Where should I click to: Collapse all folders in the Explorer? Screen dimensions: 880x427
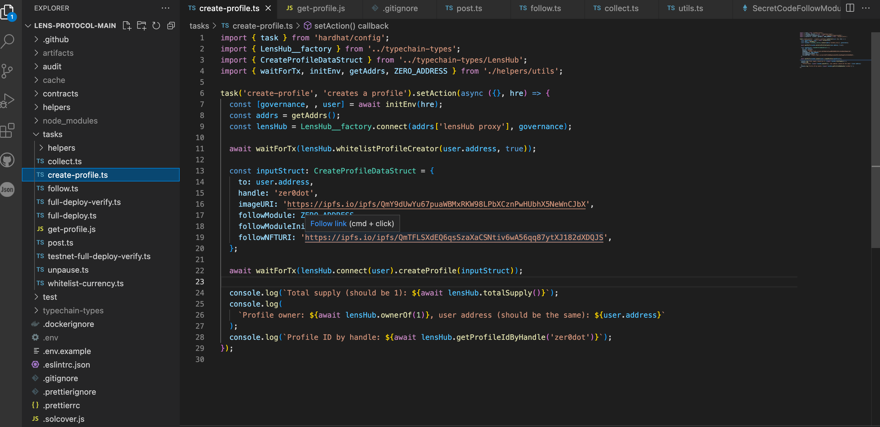[171, 25]
